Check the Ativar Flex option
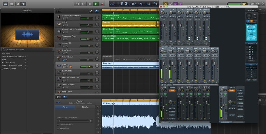The image size is (266, 134). (x=58, y=129)
